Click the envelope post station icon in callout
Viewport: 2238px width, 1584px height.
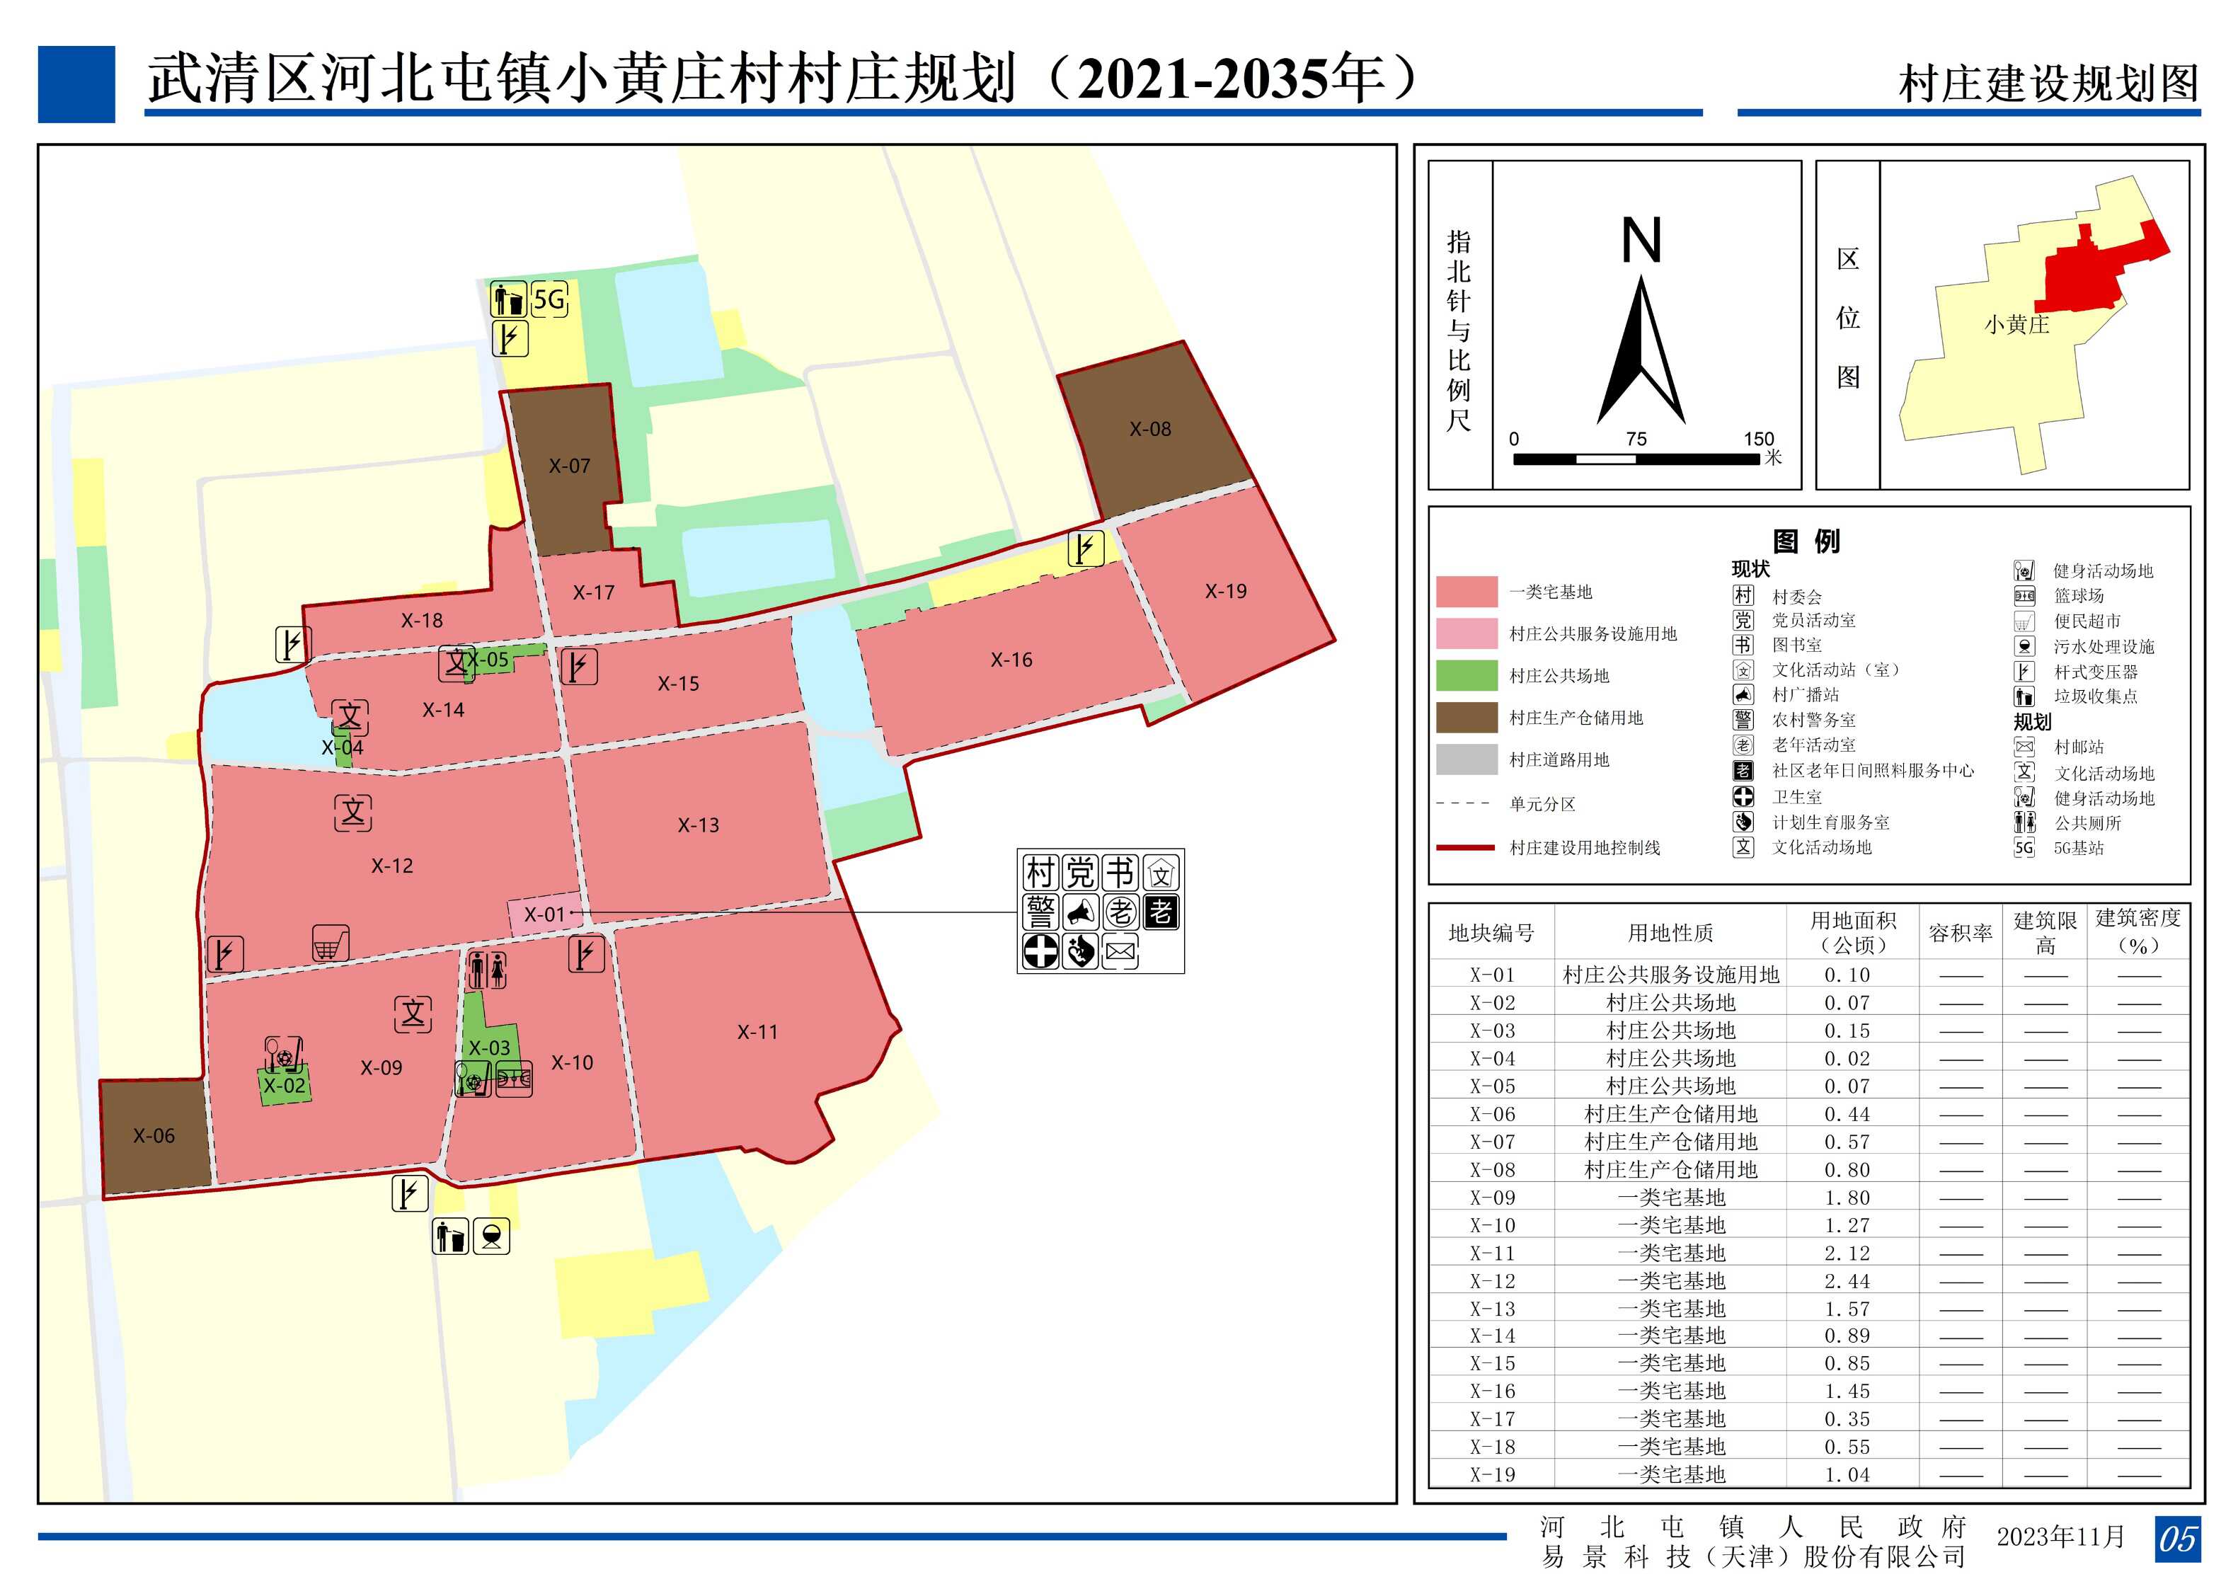click(1120, 951)
